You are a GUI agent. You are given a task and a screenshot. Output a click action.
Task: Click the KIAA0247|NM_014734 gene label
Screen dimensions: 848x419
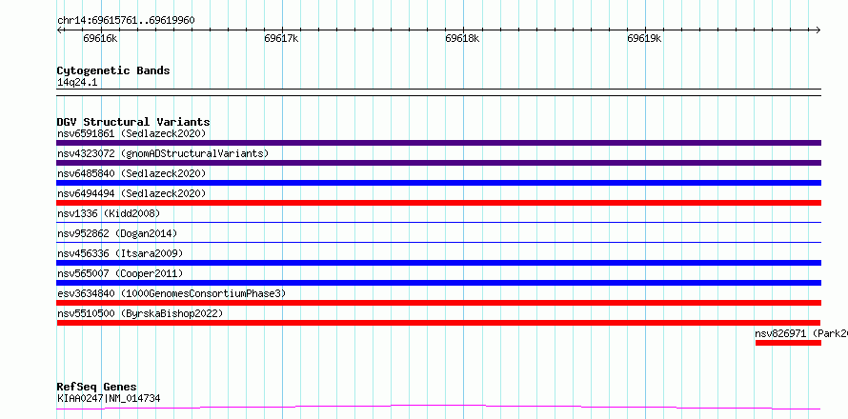point(109,399)
